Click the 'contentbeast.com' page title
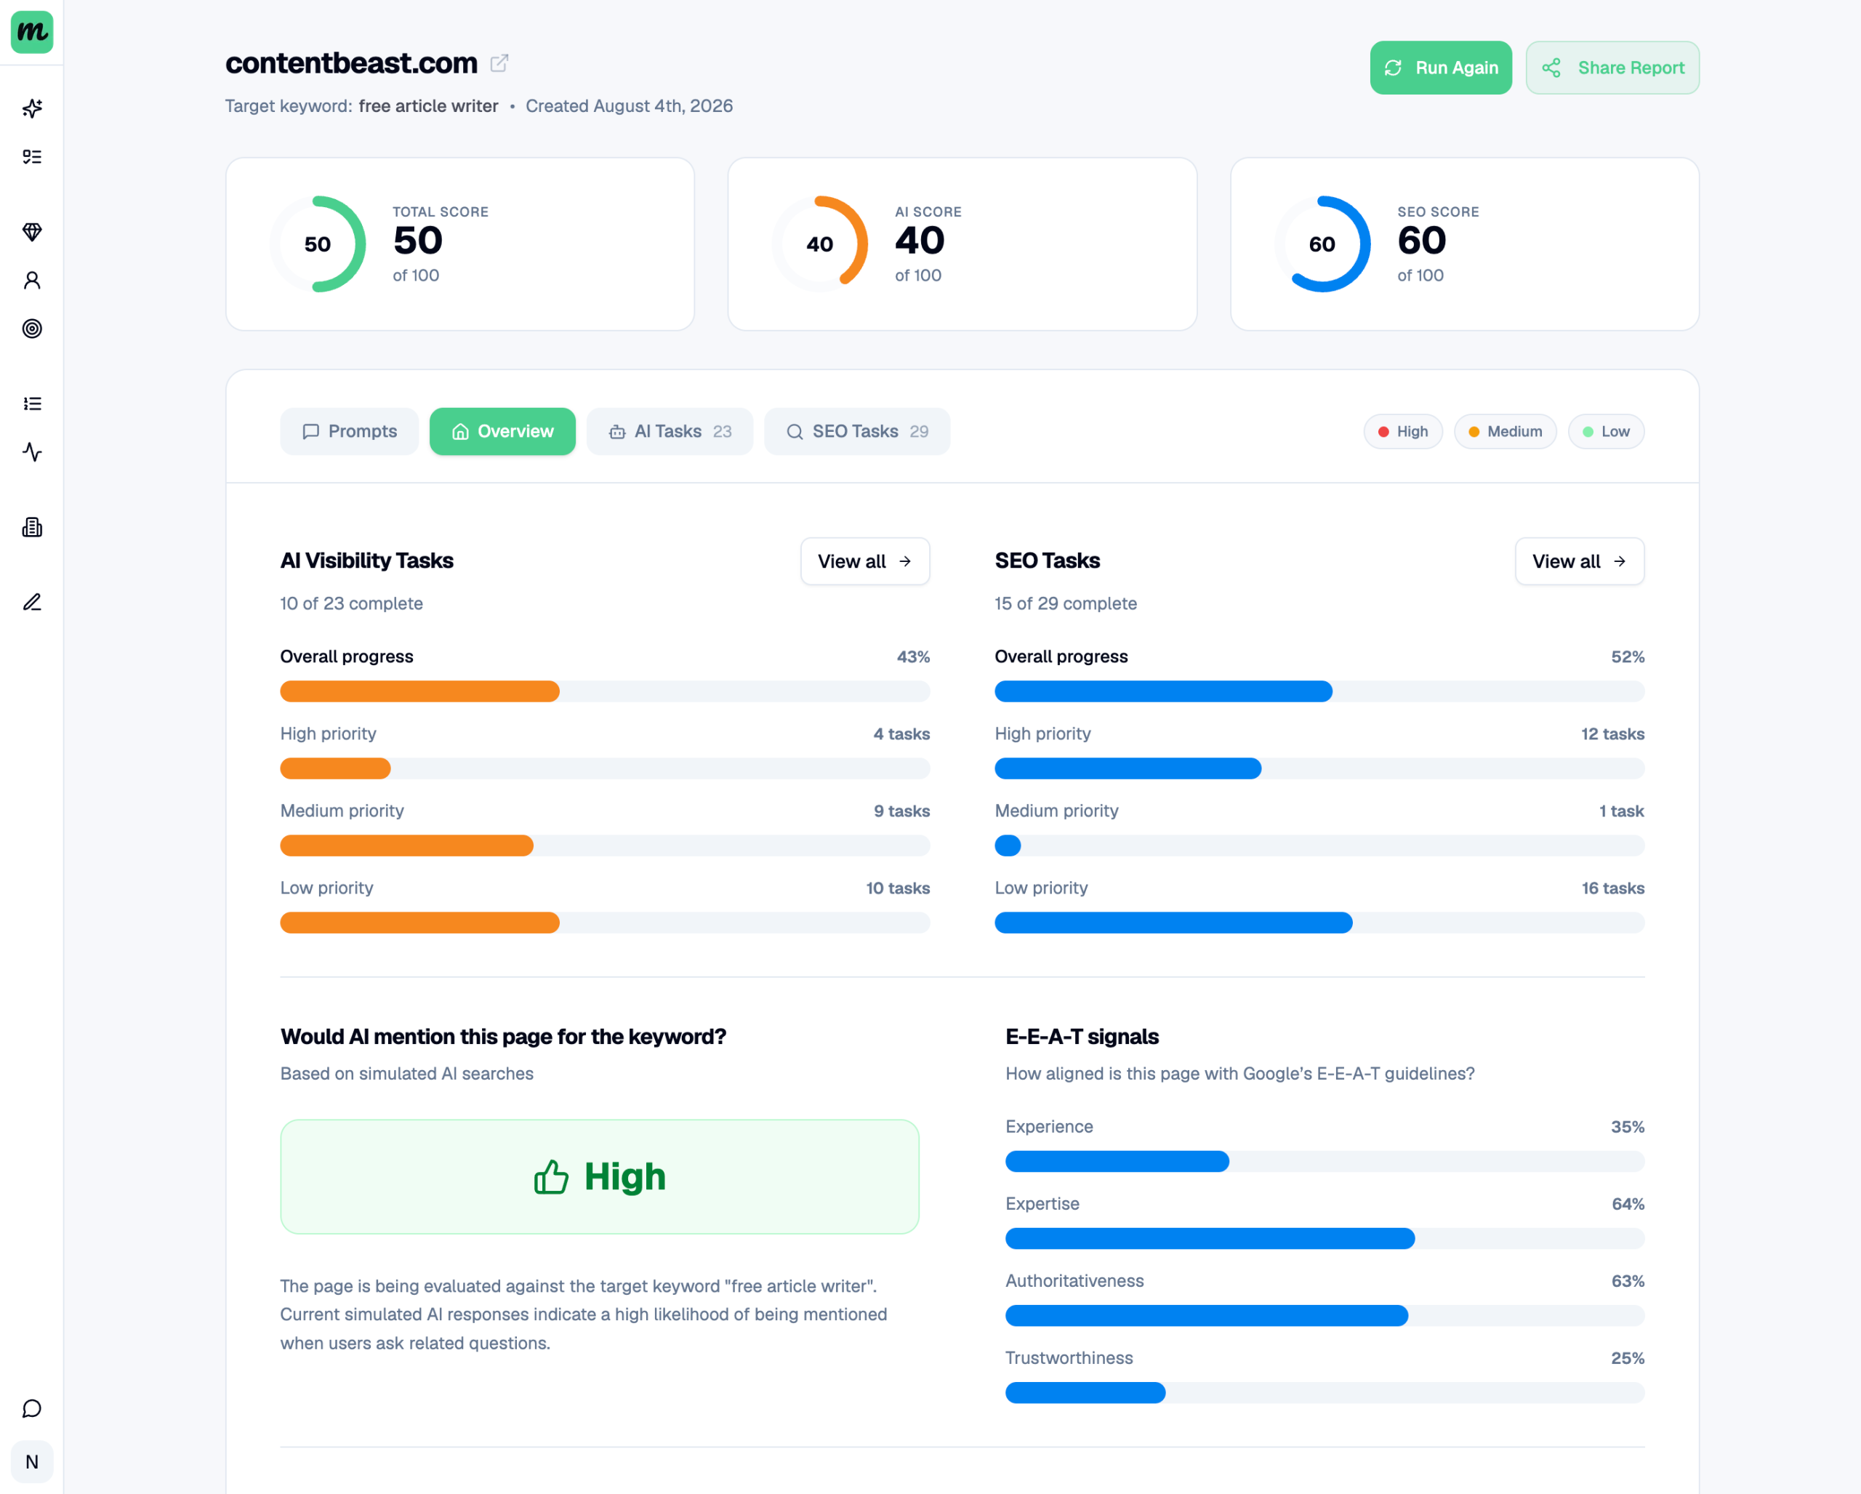 click(351, 63)
